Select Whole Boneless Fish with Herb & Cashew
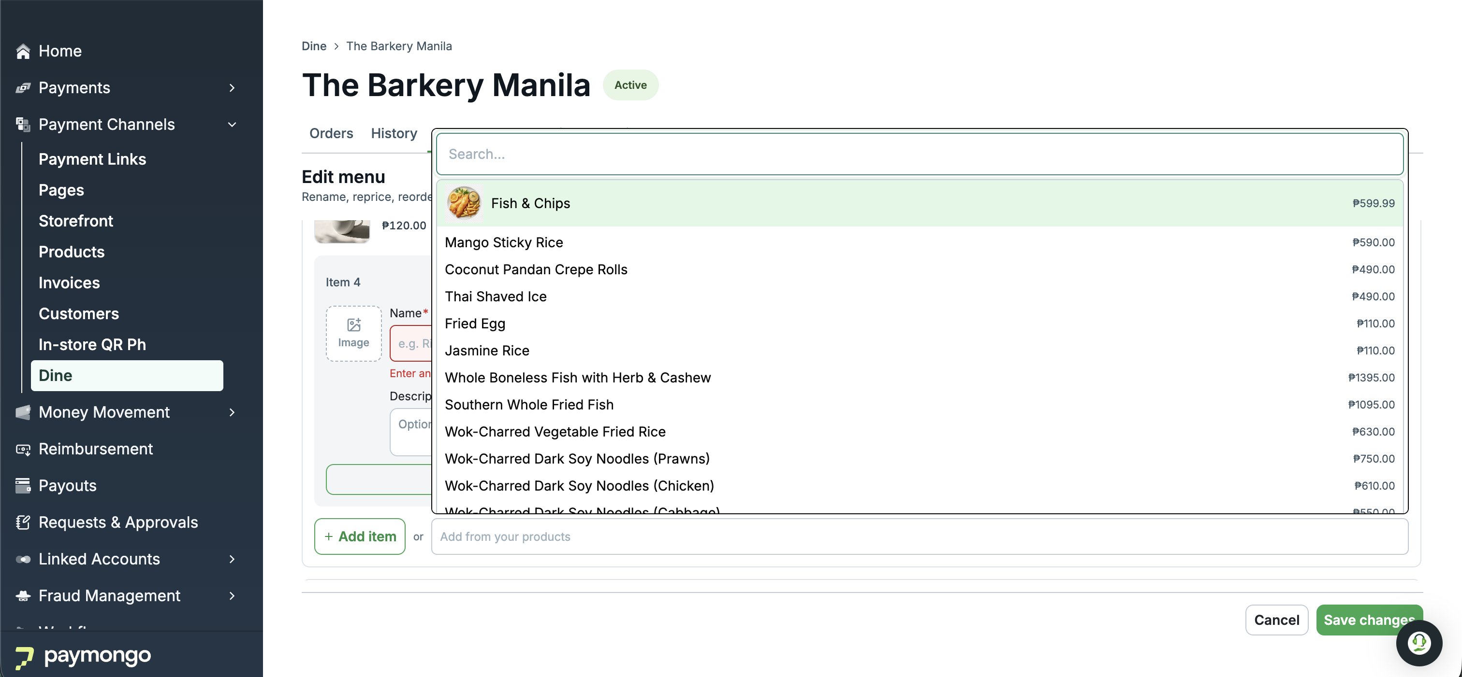1462x677 pixels. (920, 378)
